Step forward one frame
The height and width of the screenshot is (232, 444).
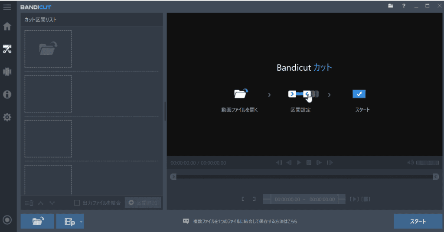tap(319, 163)
